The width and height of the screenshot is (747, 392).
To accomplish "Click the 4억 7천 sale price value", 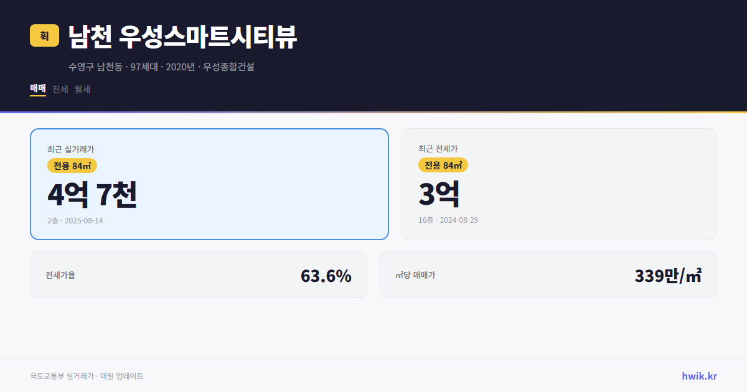I will point(92,195).
